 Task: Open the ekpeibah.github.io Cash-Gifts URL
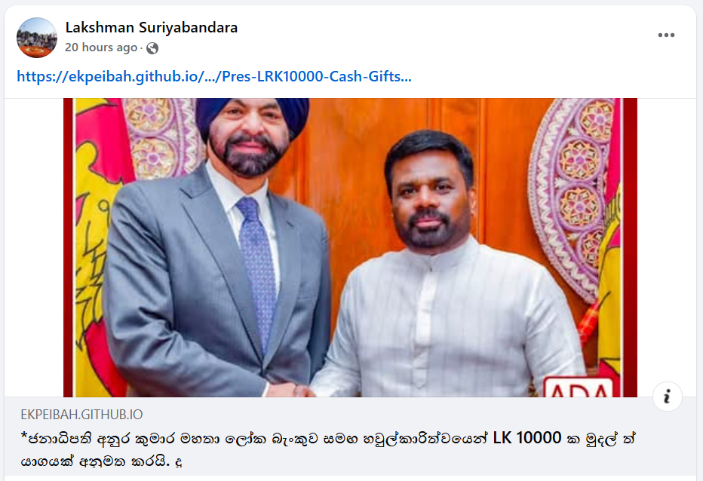(x=214, y=77)
